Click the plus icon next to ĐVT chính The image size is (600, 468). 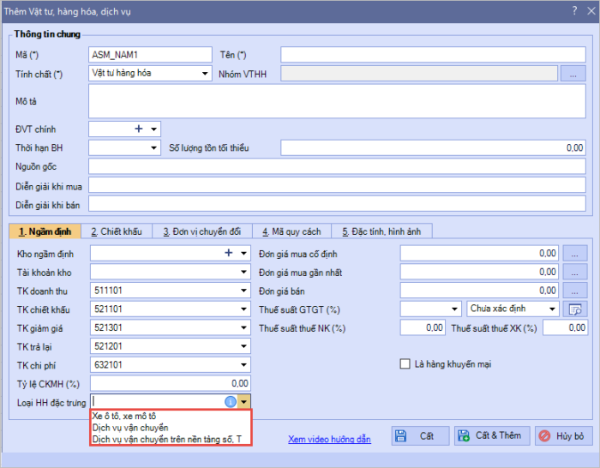point(139,129)
